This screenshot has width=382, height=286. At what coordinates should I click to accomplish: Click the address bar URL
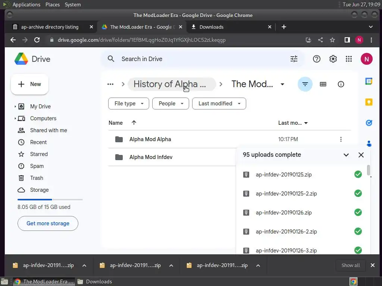pos(141,40)
